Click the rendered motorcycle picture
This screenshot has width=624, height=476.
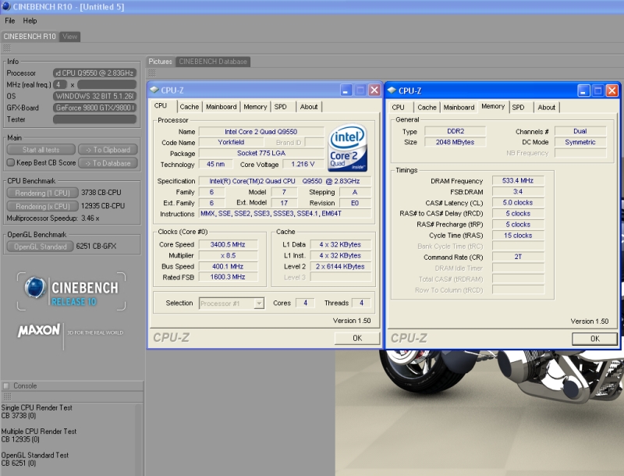point(479,413)
